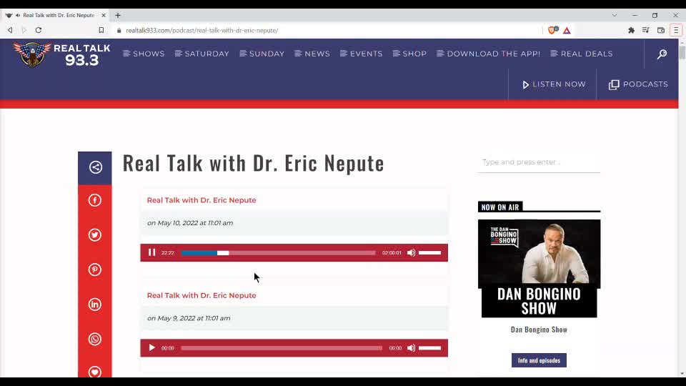Pause the May 10 episode playback

[151, 252]
